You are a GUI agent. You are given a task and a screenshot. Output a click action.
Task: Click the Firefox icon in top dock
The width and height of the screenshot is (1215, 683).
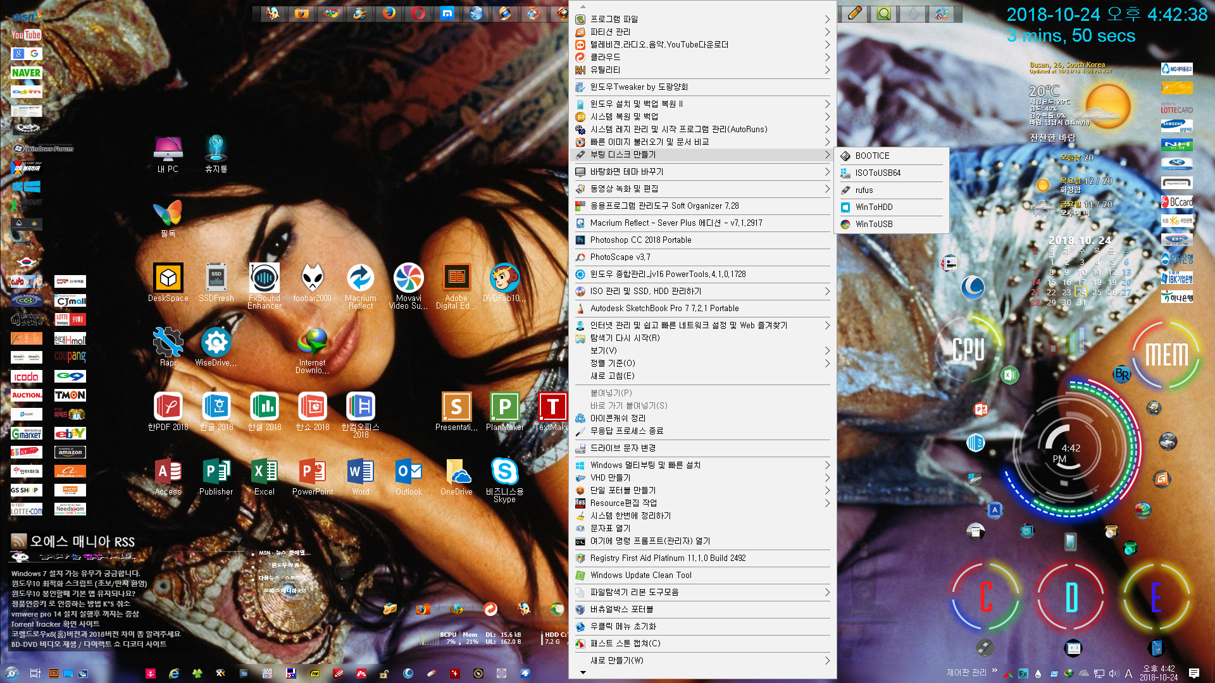pyautogui.click(x=389, y=13)
